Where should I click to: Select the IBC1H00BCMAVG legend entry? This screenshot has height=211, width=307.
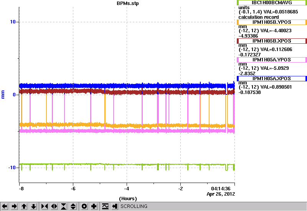272,3
